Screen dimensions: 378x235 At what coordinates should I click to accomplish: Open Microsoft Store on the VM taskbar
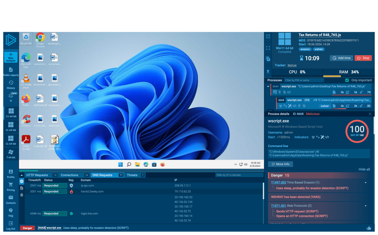[154, 164]
